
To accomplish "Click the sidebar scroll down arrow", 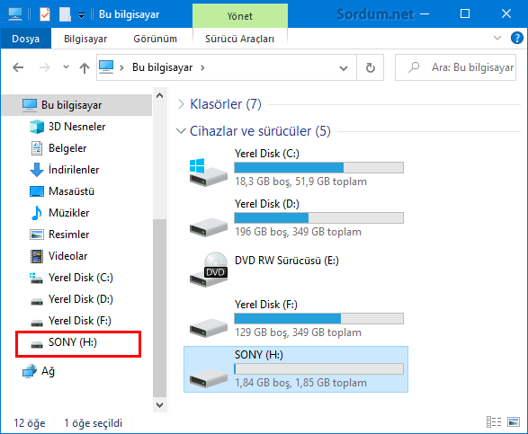I will click(x=159, y=404).
